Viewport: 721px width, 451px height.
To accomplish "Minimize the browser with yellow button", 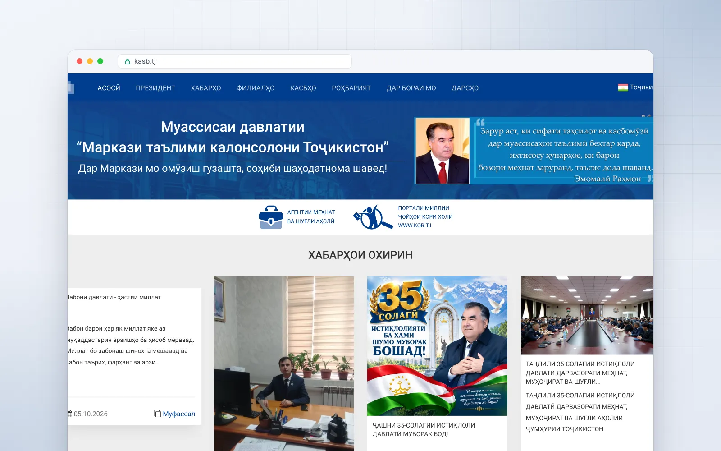I will click(x=90, y=61).
